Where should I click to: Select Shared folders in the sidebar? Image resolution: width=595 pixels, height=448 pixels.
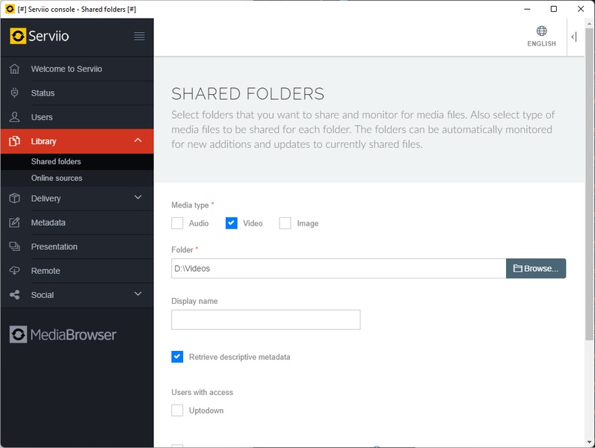pos(56,161)
